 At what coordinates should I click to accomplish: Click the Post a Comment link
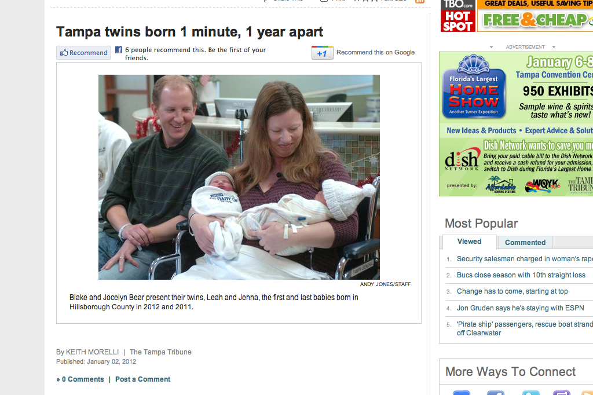tap(142, 379)
